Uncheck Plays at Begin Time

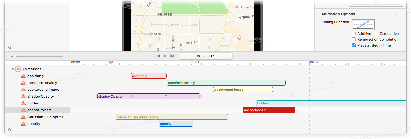(x=354, y=45)
